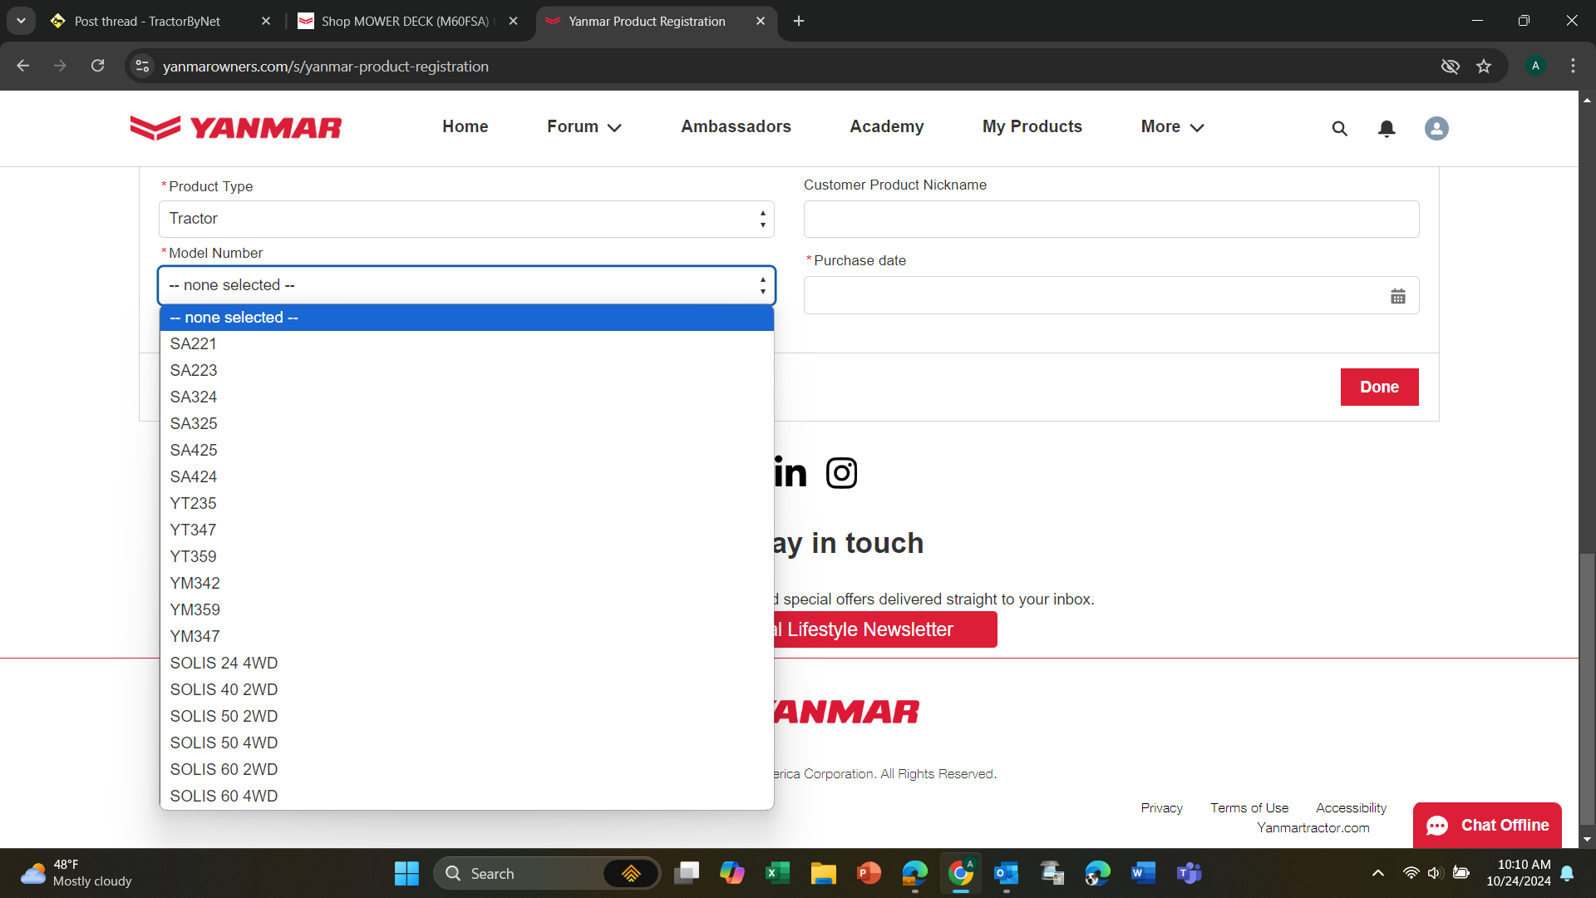Open Academy page
The width and height of the screenshot is (1596, 898).
coord(886,126)
